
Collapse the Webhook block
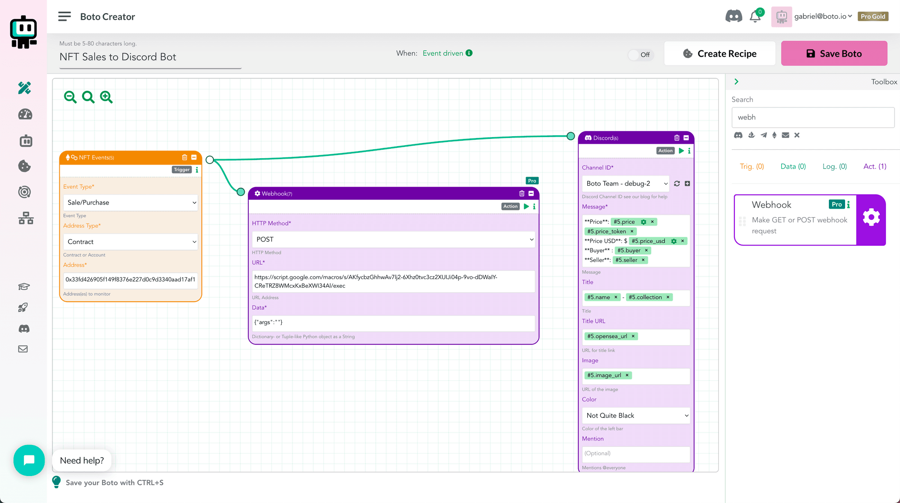pos(531,193)
